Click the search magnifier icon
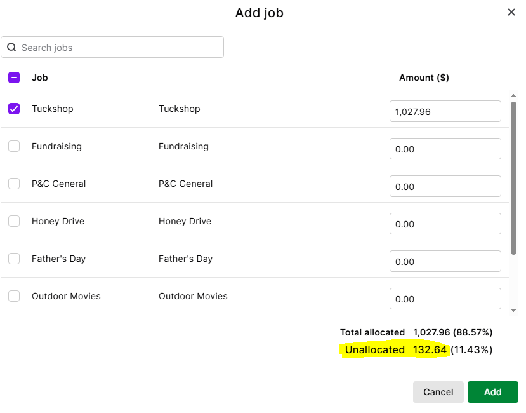 [x=11, y=48]
